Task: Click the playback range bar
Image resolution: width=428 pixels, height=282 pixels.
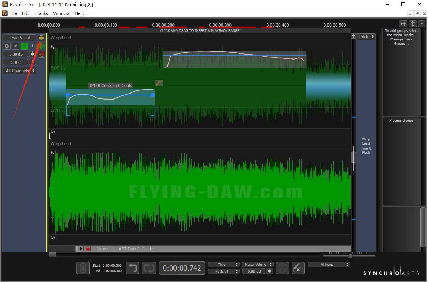Action: click(x=200, y=31)
